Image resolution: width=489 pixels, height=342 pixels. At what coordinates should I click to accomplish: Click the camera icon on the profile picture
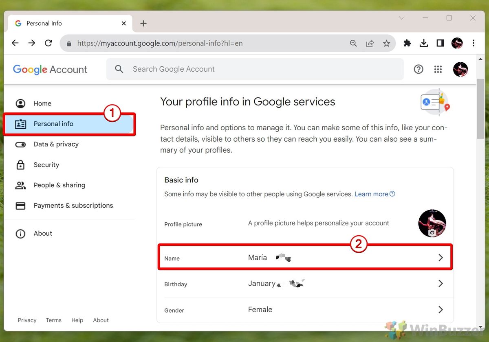[x=432, y=233]
